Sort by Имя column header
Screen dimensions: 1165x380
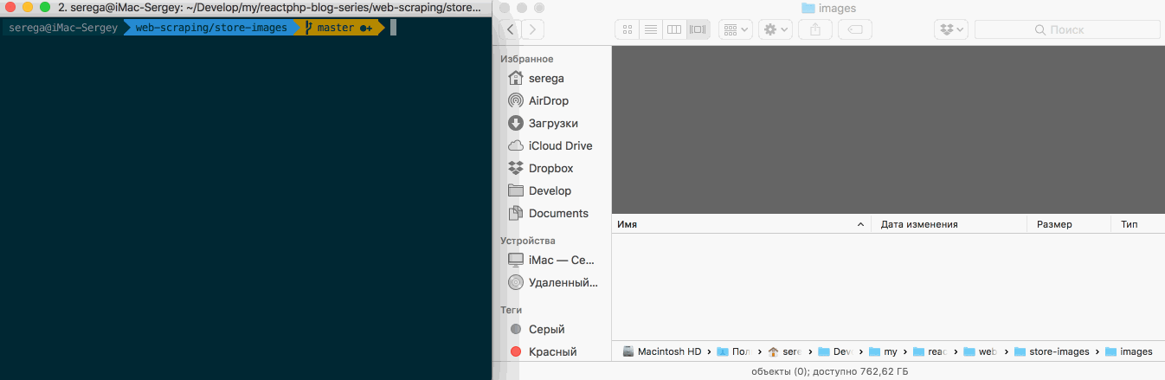(741, 224)
